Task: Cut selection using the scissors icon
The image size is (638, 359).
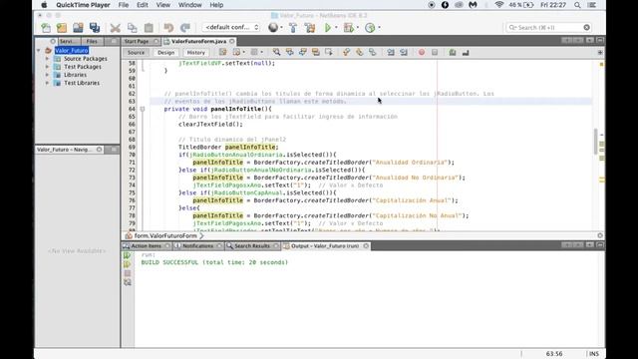Action: click(116, 28)
